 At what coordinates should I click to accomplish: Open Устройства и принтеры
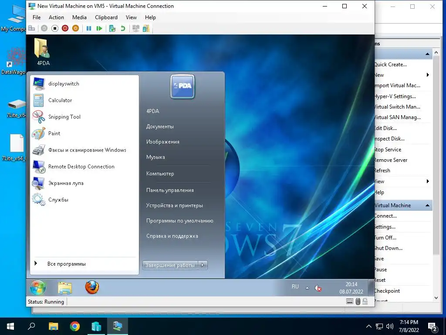tap(174, 205)
